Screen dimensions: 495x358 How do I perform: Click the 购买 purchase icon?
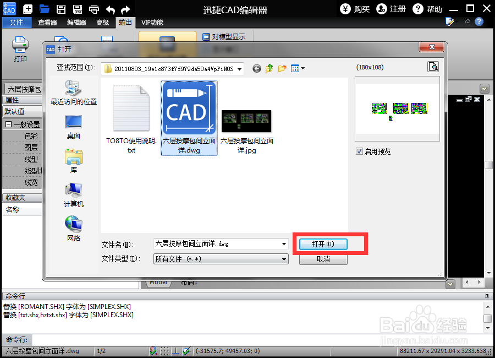click(345, 9)
